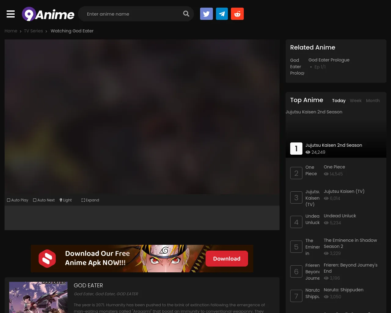Focus the Enter anime name field
Screen dimensions: 391x313
pos(131,14)
